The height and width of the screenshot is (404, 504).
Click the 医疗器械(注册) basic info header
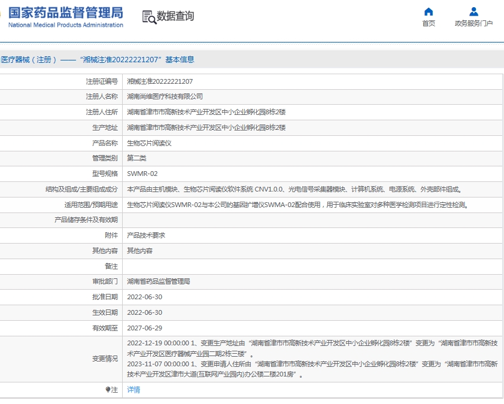tap(98, 59)
